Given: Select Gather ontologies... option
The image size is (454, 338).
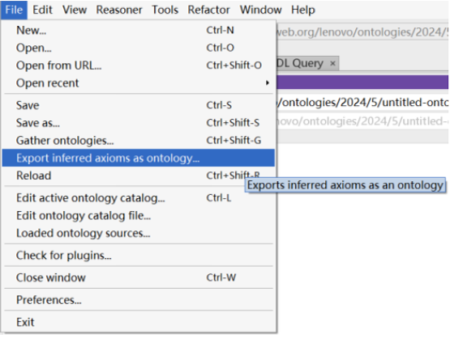Looking at the screenshot, I should coord(138,141).
